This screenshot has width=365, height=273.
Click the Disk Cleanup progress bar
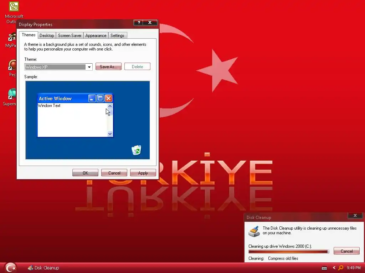click(x=289, y=251)
